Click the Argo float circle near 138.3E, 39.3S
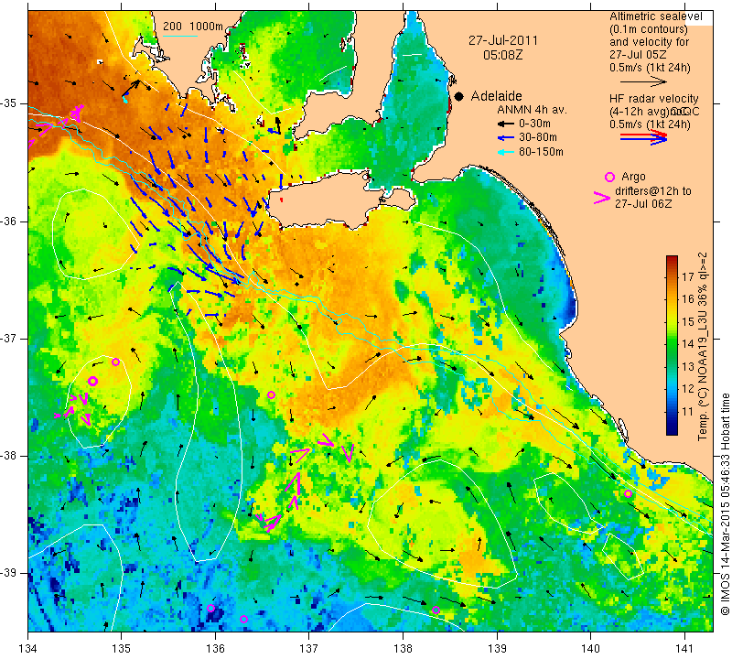 coord(436,610)
